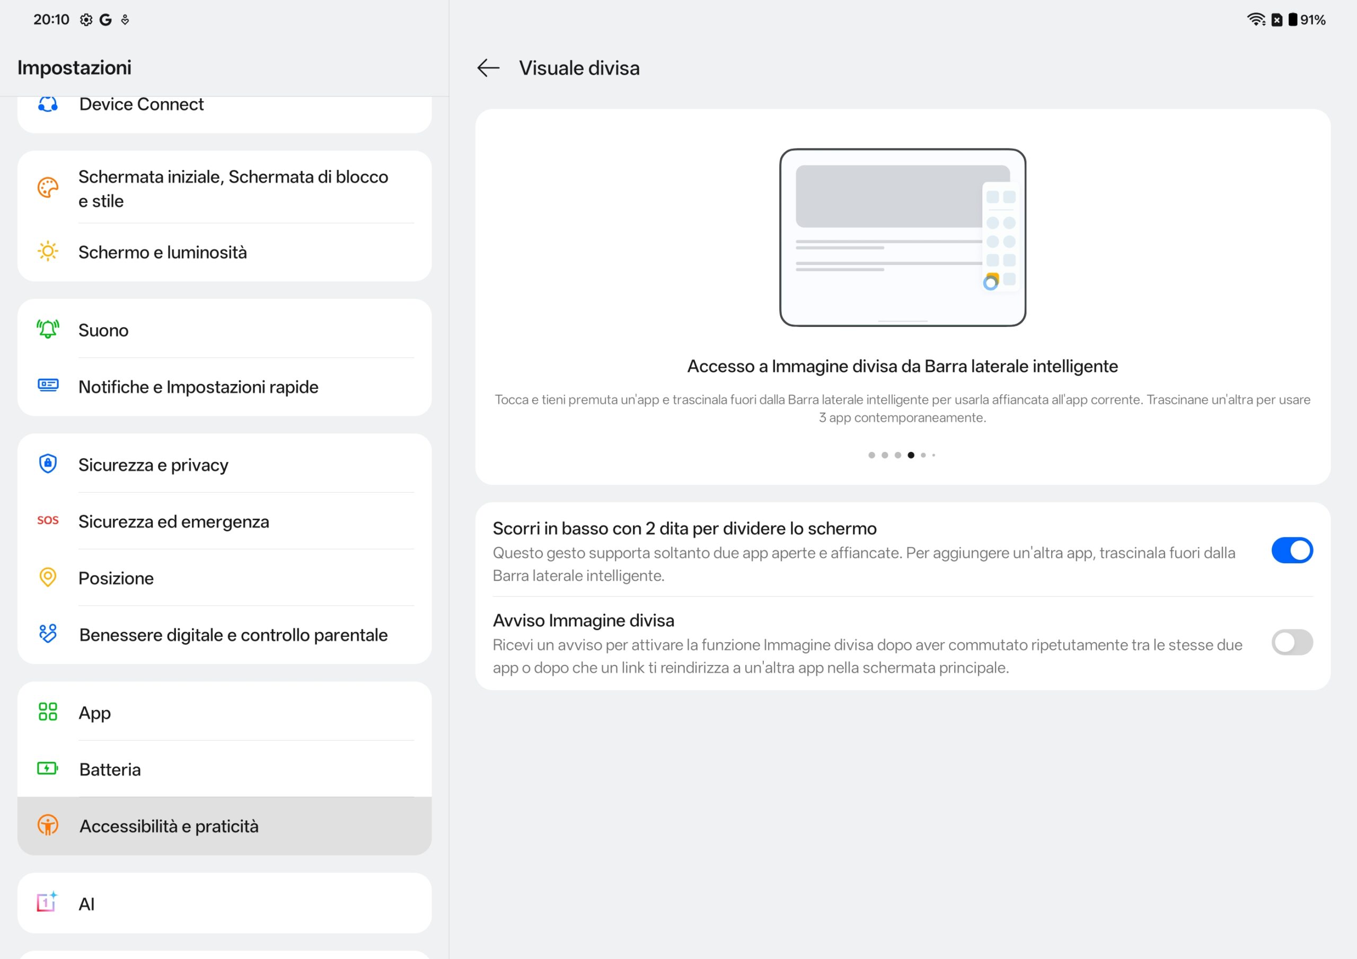Click the sun icon for Schermo e luminosità
1357x959 pixels.
(48, 252)
